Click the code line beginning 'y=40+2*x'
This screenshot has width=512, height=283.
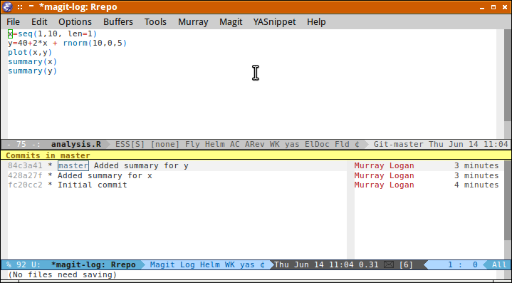(67, 43)
